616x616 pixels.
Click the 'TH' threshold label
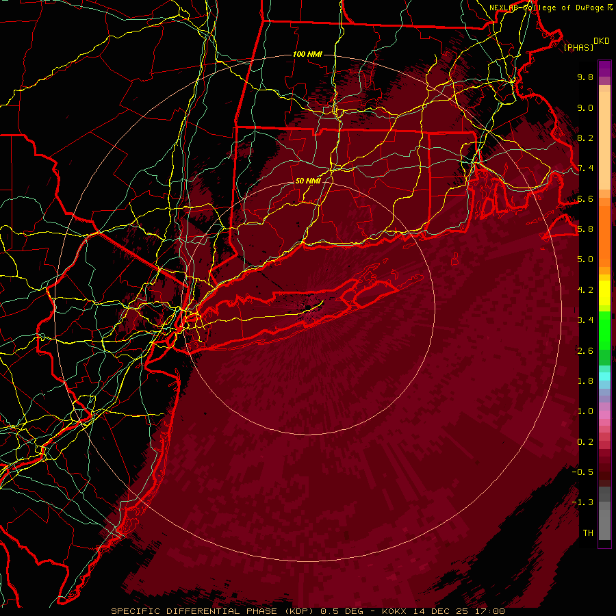[588, 533]
